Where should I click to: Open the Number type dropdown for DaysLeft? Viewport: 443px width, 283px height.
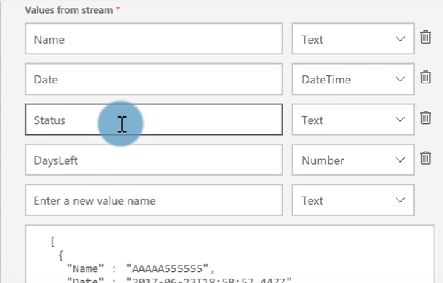point(353,160)
